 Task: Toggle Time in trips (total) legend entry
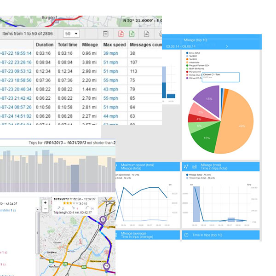[x=201, y=178]
